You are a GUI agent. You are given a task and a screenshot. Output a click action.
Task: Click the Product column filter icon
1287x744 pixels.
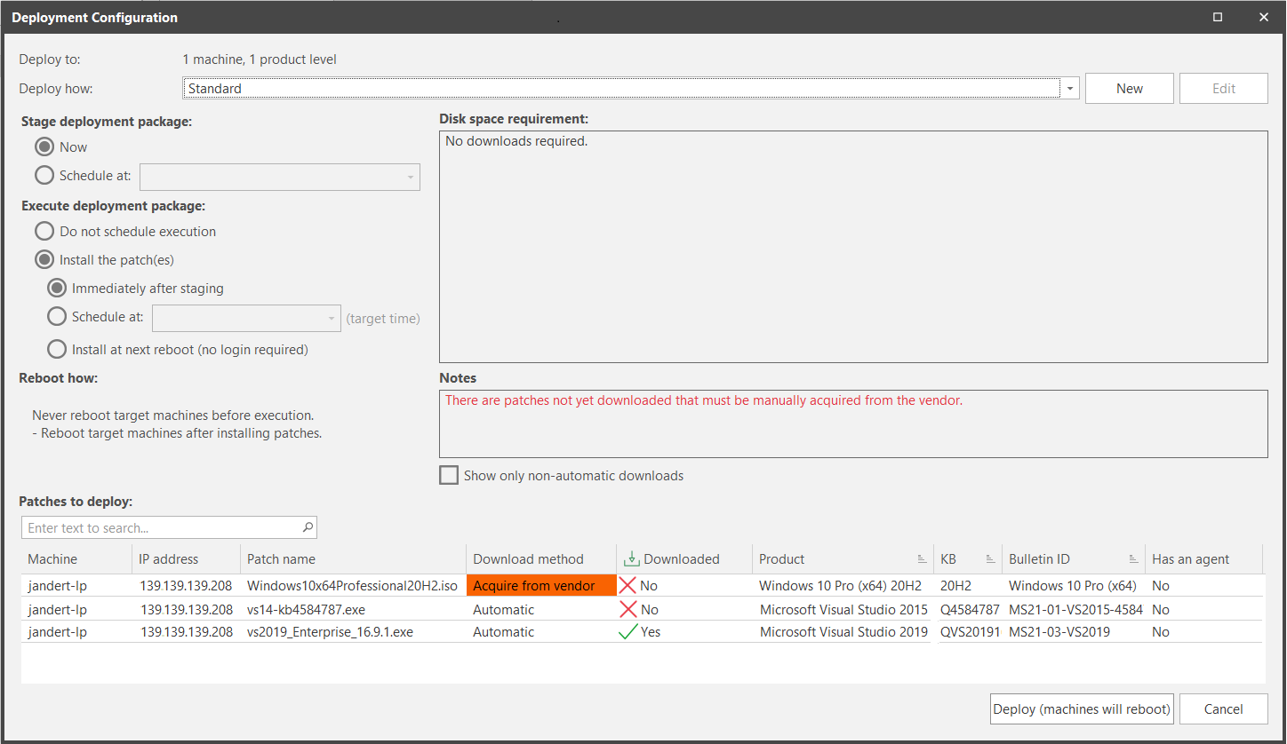[x=922, y=559]
